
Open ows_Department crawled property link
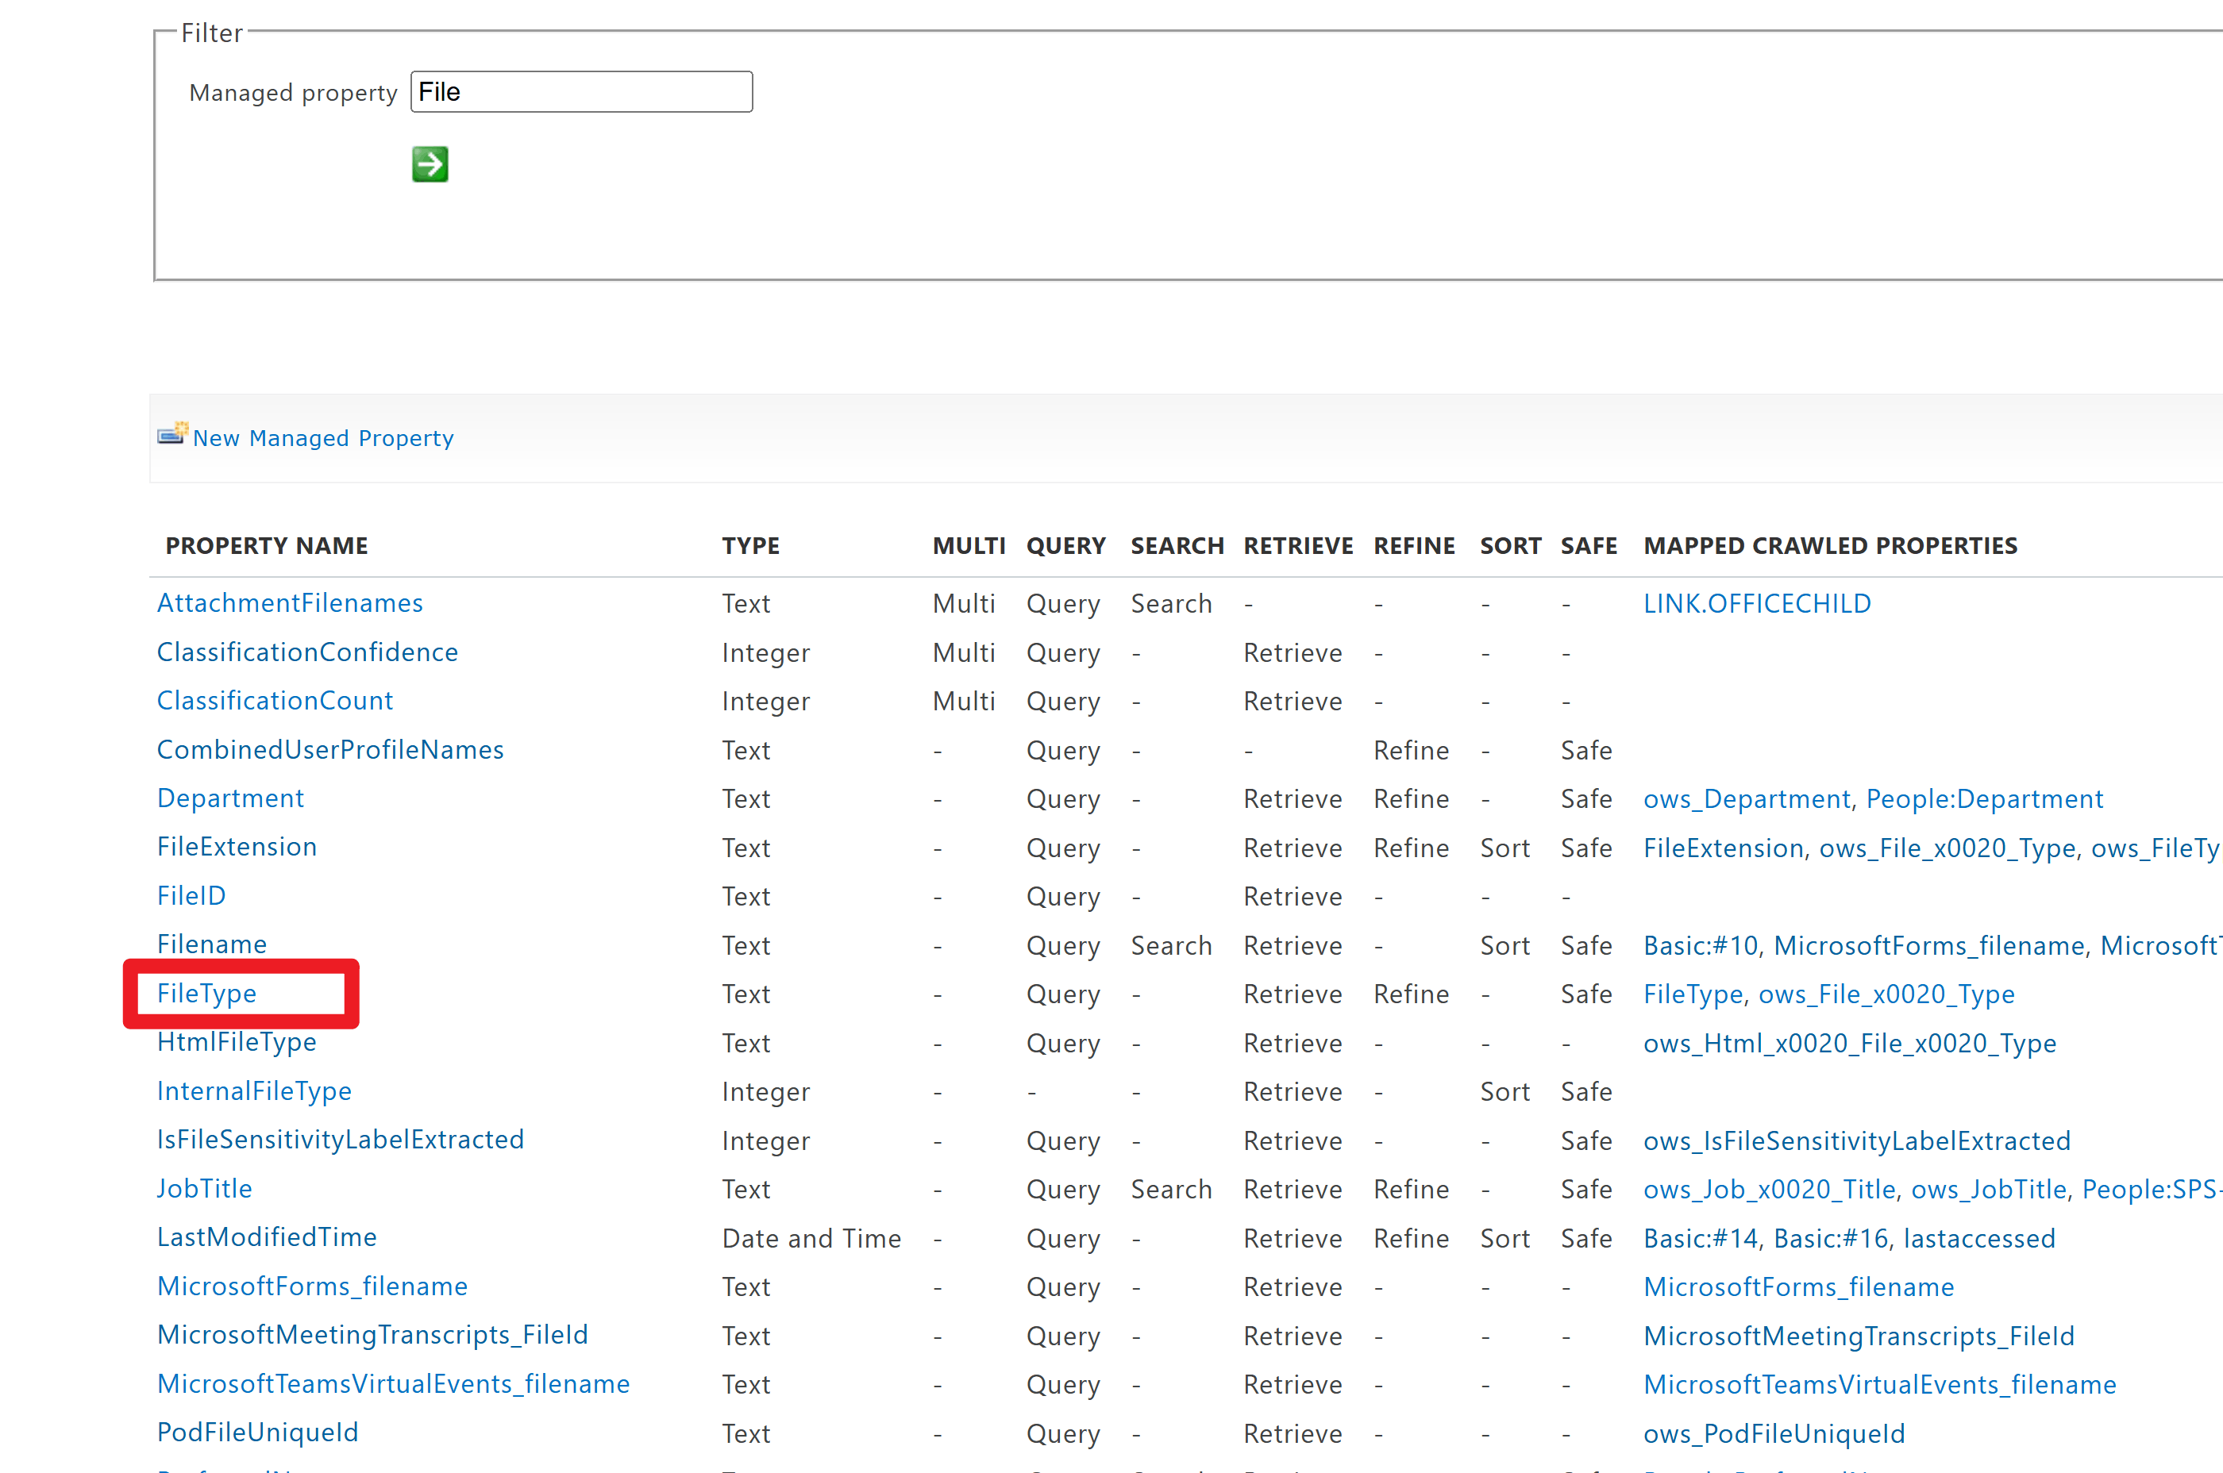click(x=1746, y=799)
